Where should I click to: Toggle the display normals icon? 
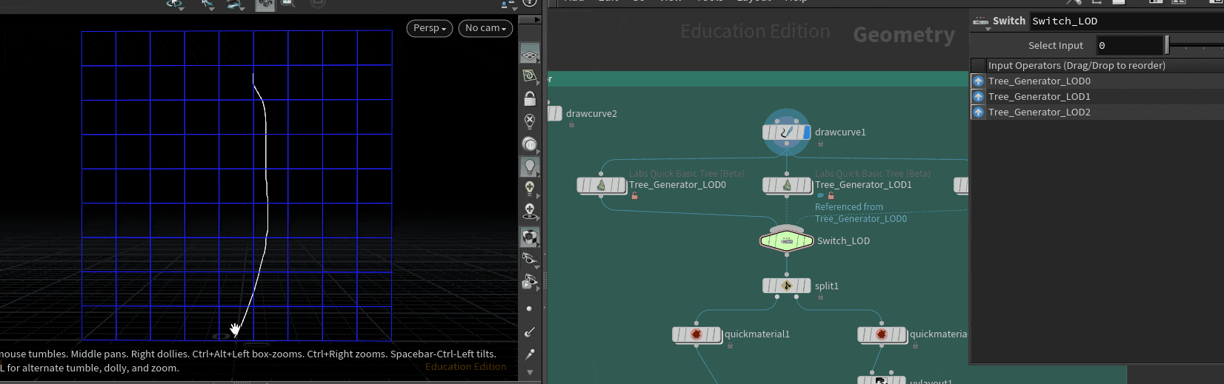click(x=530, y=332)
